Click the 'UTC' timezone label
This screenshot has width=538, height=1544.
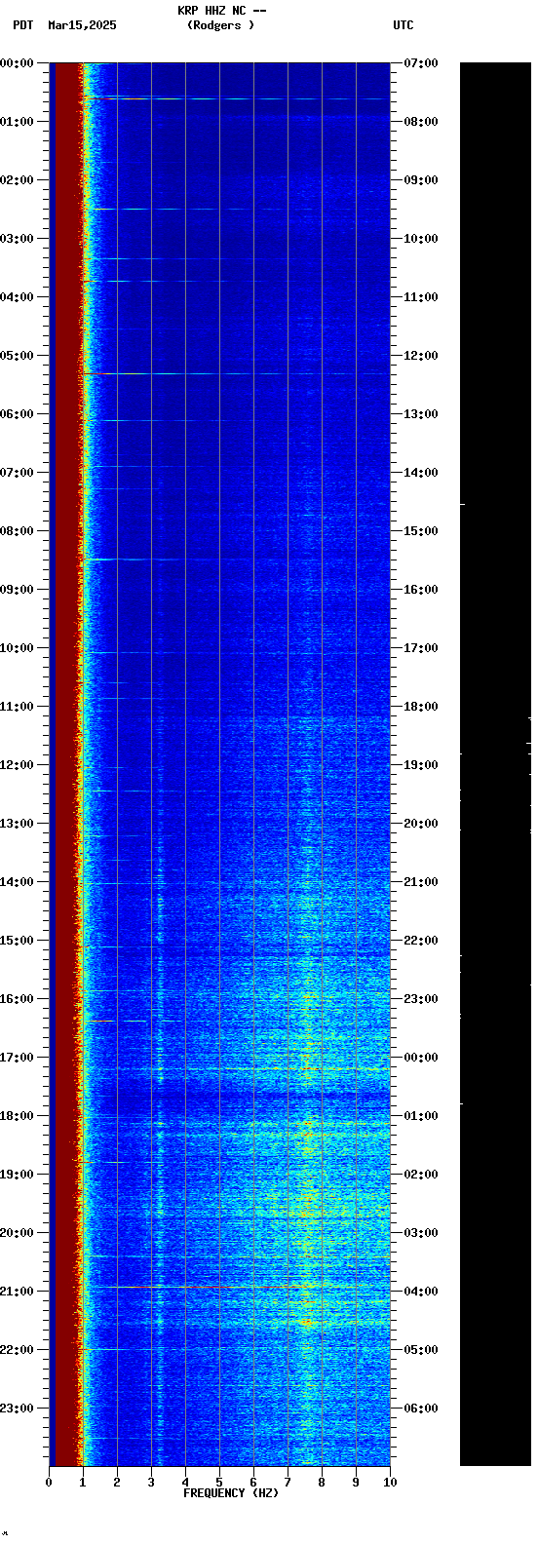pos(403,25)
